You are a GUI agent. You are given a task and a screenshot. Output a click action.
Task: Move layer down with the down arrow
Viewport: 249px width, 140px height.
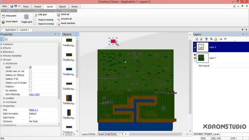225,39
